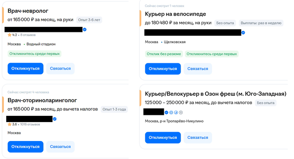The width and height of the screenshot is (294, 159).
Task: Click star rating 3.6 under Врач-оториноларинголог
Action: point(12,124)
